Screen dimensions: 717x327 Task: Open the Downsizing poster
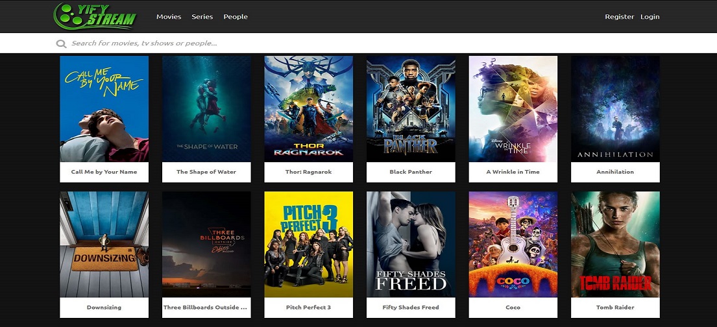point(104,244)
